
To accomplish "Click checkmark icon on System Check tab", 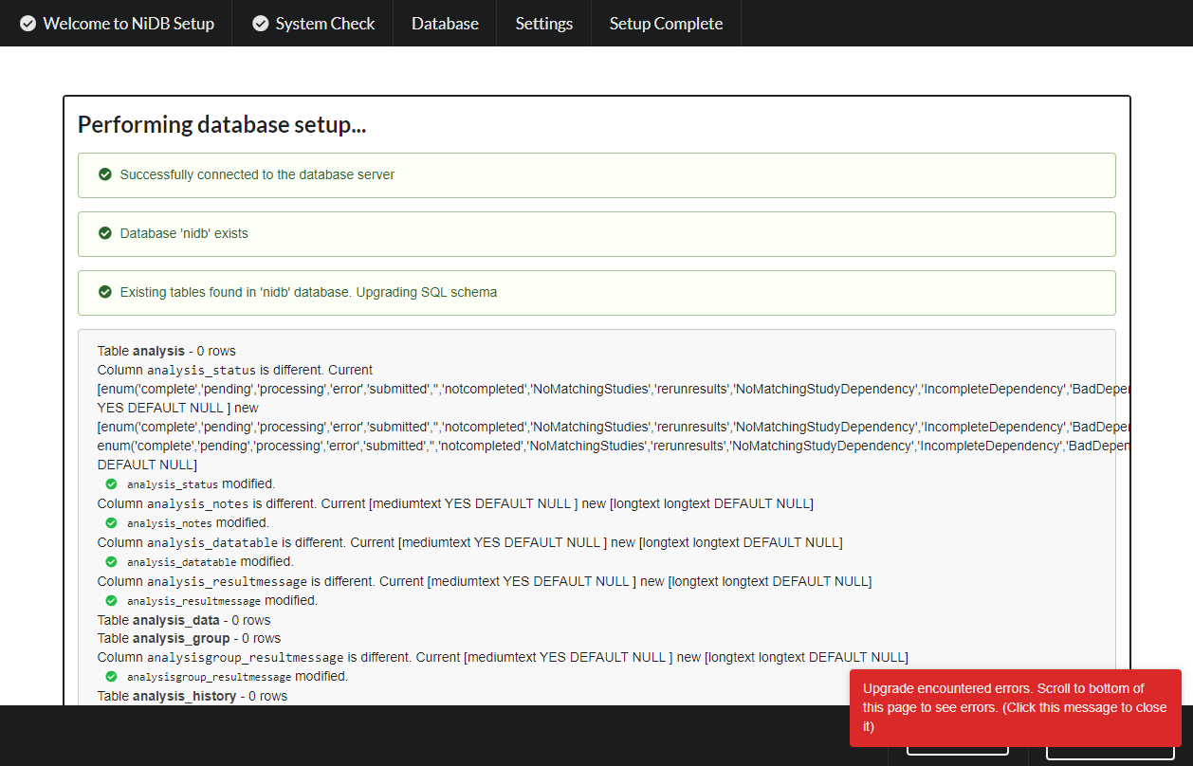I will click(261, 23).
